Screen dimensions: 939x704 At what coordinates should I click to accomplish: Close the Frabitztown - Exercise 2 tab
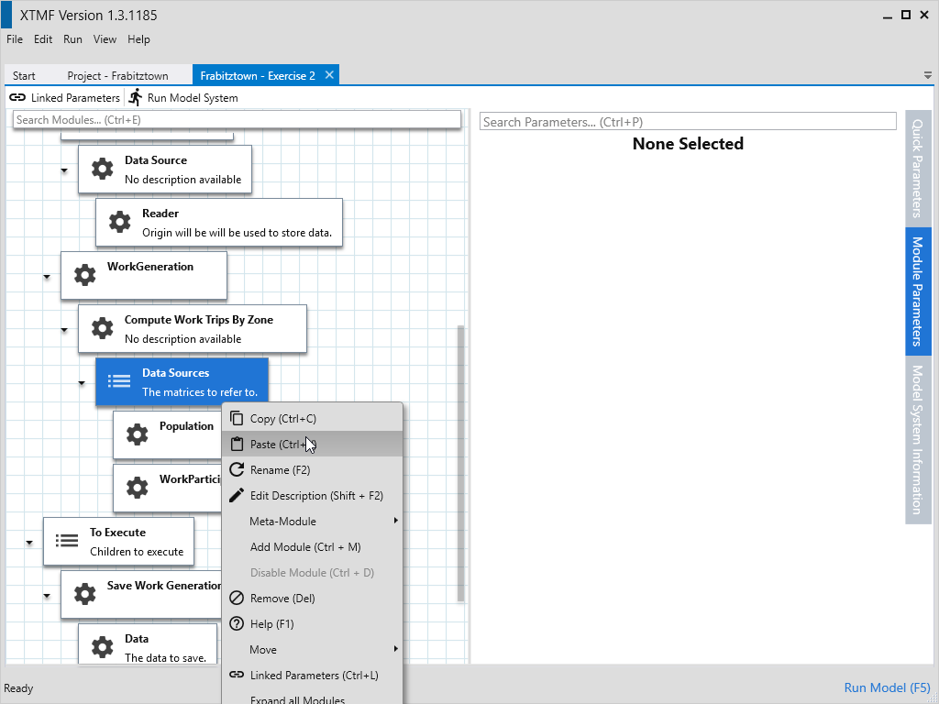click(330, 75)
